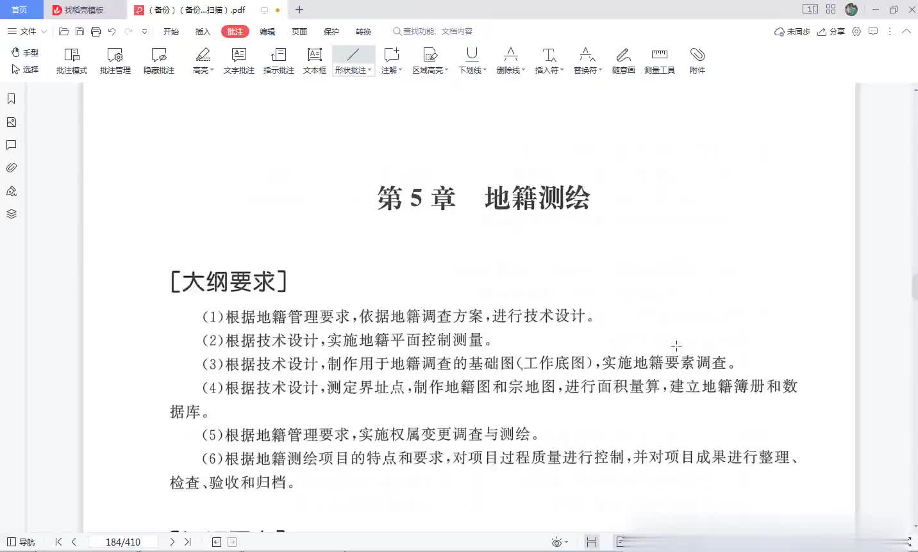Screen dimensions: 918x552
Task: Expand the 下划线 underline options
Action: pyautogui.click(x=485, y=70)
